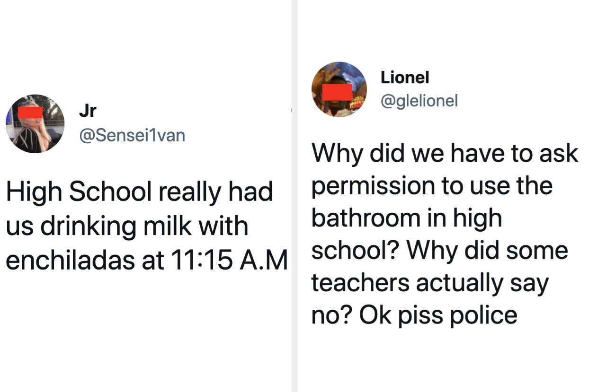Click the red bar on Lionel's avatar
The height and width of the screenshot is (392, 589).
[337, 92]
